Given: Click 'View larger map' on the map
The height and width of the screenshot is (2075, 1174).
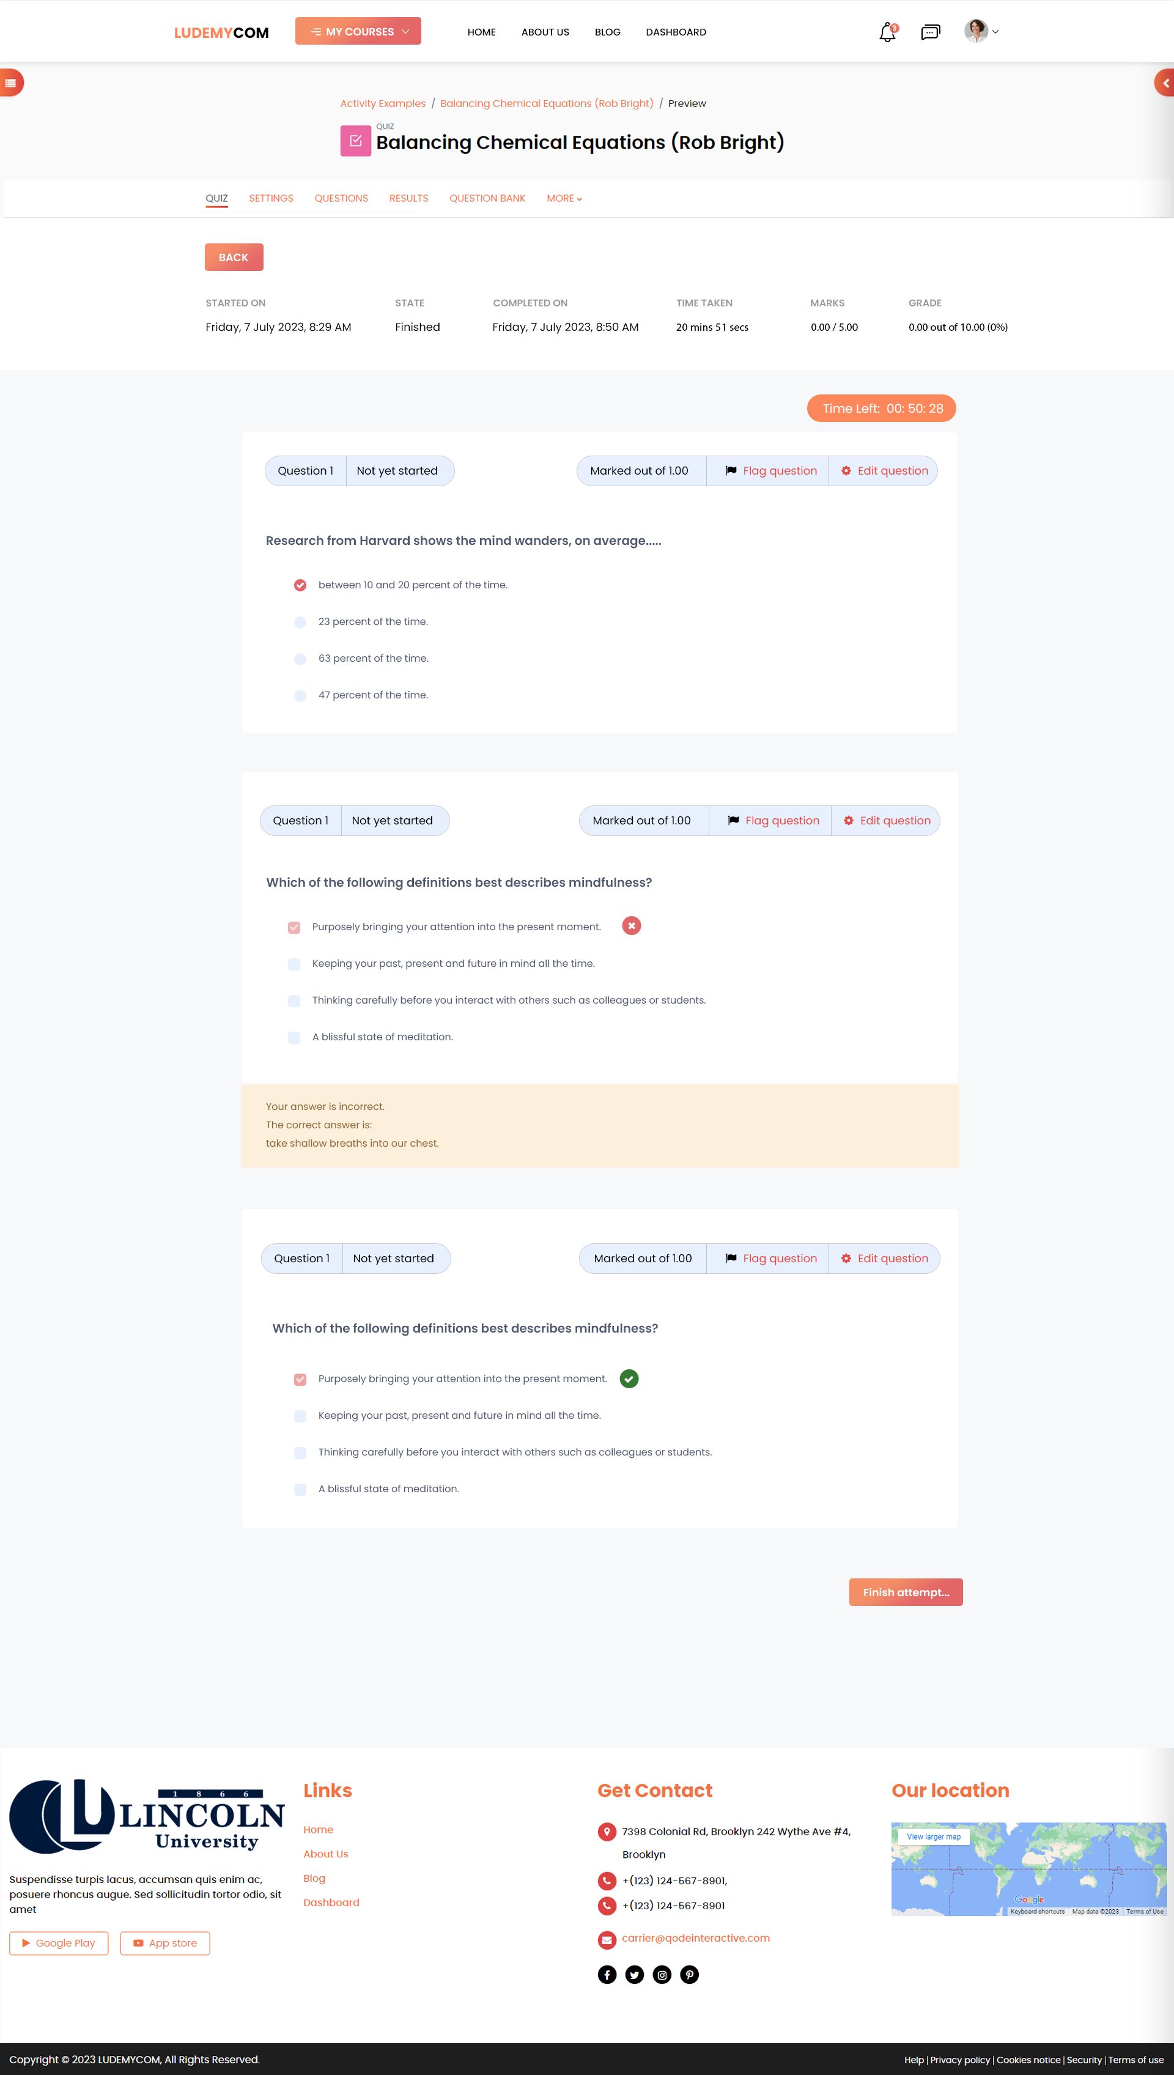Looking at the screenshot, I should click(933, 1836).
